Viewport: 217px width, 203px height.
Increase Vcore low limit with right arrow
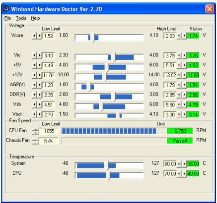pos(40,36)
